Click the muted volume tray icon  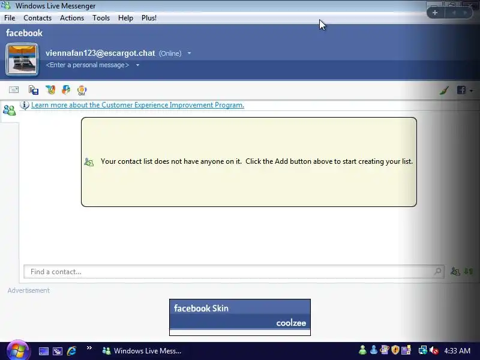click(x=434, y=350)
